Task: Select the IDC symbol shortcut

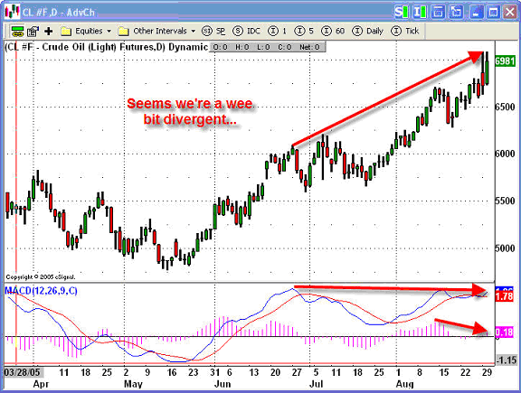Action: [x=246, y=31]
